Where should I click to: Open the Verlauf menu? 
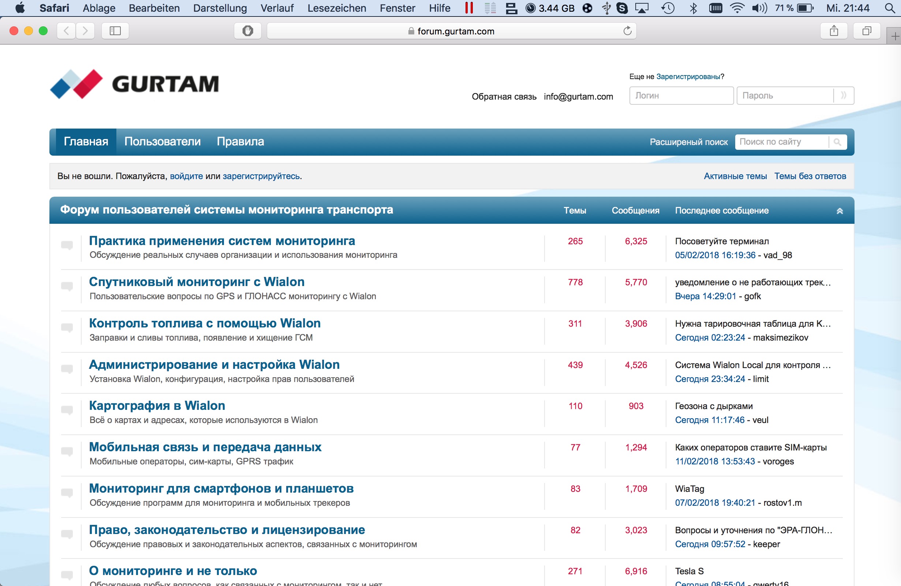(277, 8)
